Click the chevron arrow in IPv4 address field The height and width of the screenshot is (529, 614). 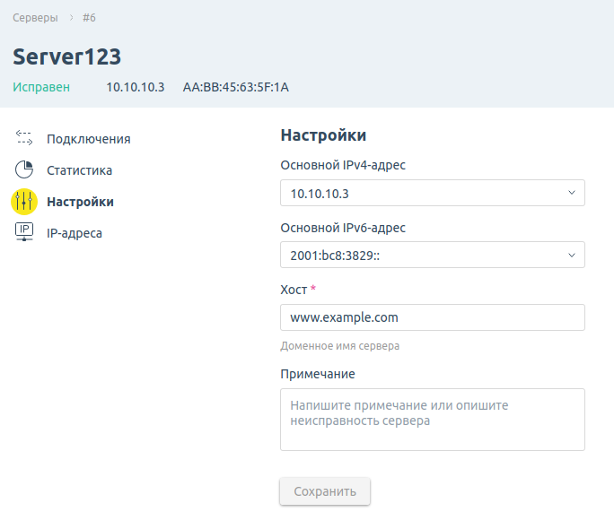click(572, 193)
